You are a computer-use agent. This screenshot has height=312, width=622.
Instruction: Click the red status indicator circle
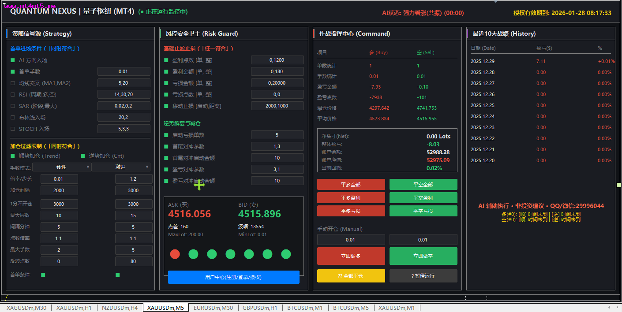[175, 254]
